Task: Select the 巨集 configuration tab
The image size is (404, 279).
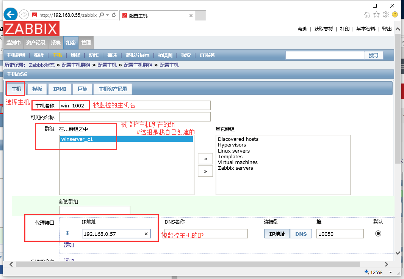Action: pos(83,89)
